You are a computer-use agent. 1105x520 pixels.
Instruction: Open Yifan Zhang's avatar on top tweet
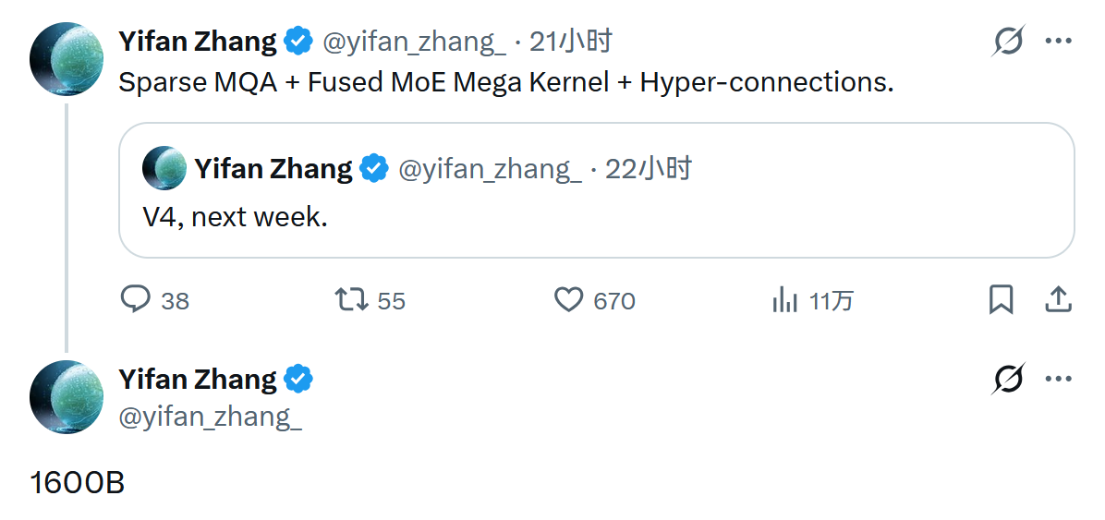click(x=66, y=60)
